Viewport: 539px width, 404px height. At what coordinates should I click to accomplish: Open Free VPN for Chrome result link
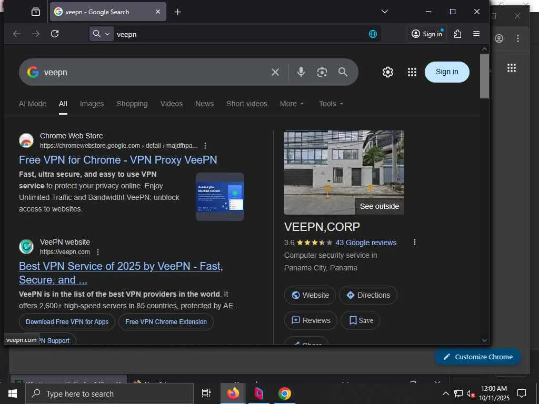(118, 160)
